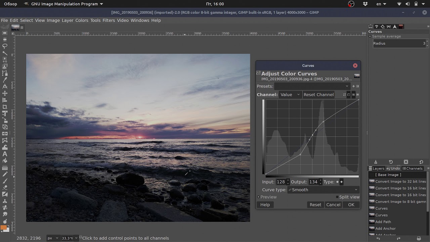Choose the Bucket Fill tool
The width and height of the screenshot is (430, 242).
click(x=5, y=161)
